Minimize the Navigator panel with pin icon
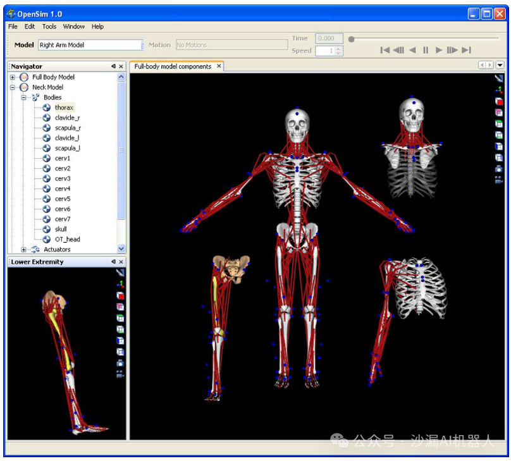The height and width of the screenshot is (461, 511). 113,66
